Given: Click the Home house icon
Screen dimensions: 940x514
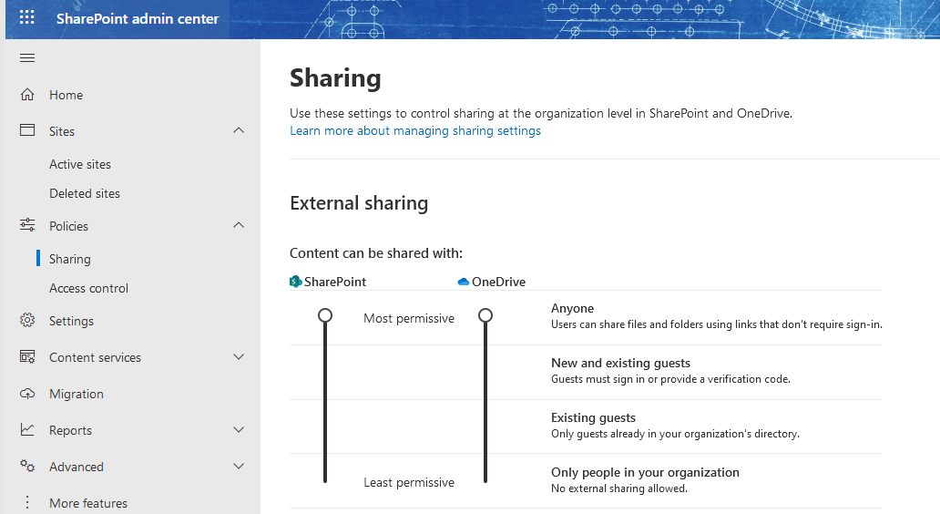Looking at the screenshot, I should tap(27, 95).
